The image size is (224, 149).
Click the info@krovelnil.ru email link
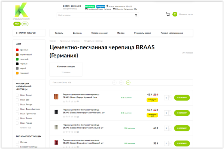pyautogui.click(x=70, y=9)
